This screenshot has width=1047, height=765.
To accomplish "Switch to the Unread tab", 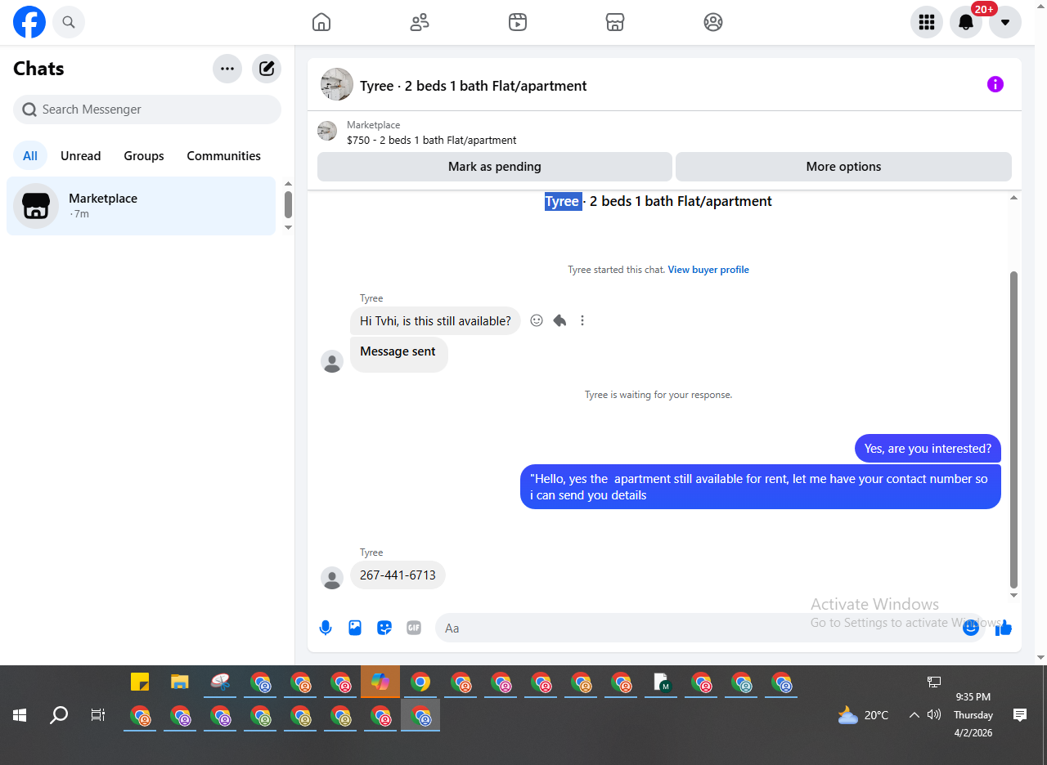I will (x=81, y=155).
